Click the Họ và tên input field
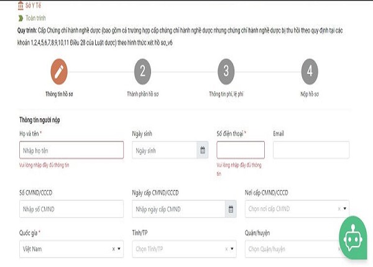The width and height of the screenshot is (373, 267). click(x=71, y=150)
